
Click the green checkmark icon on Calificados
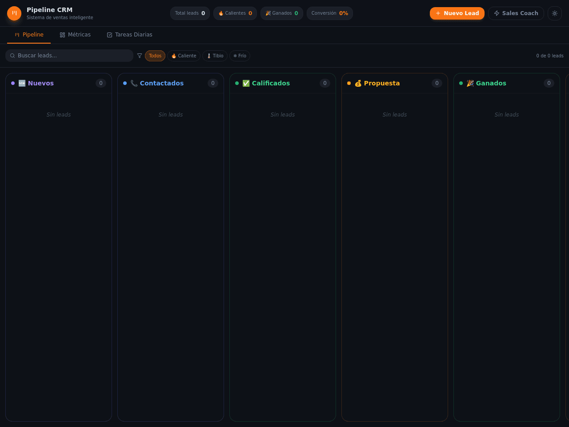click(246, 83)
